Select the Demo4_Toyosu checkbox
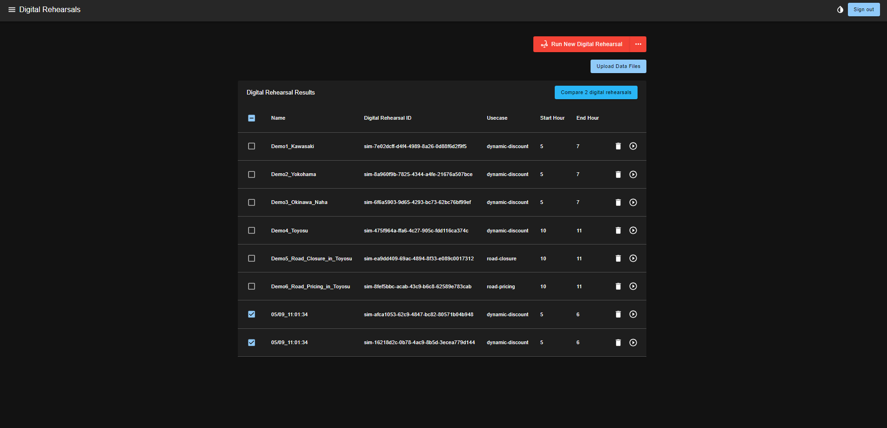The image size is (887, 428). click(x=251, y=231)
